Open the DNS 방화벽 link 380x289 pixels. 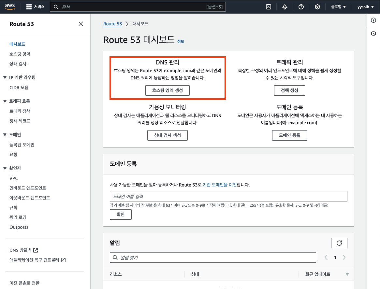tap(20, 250)
